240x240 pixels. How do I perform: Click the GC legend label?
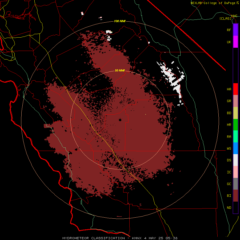(229, 184)
